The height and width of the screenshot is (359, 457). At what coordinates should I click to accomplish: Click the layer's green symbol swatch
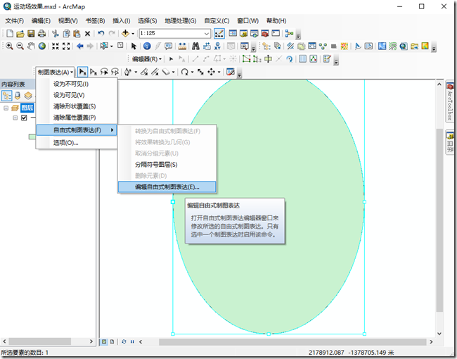(x=32, y=137)
